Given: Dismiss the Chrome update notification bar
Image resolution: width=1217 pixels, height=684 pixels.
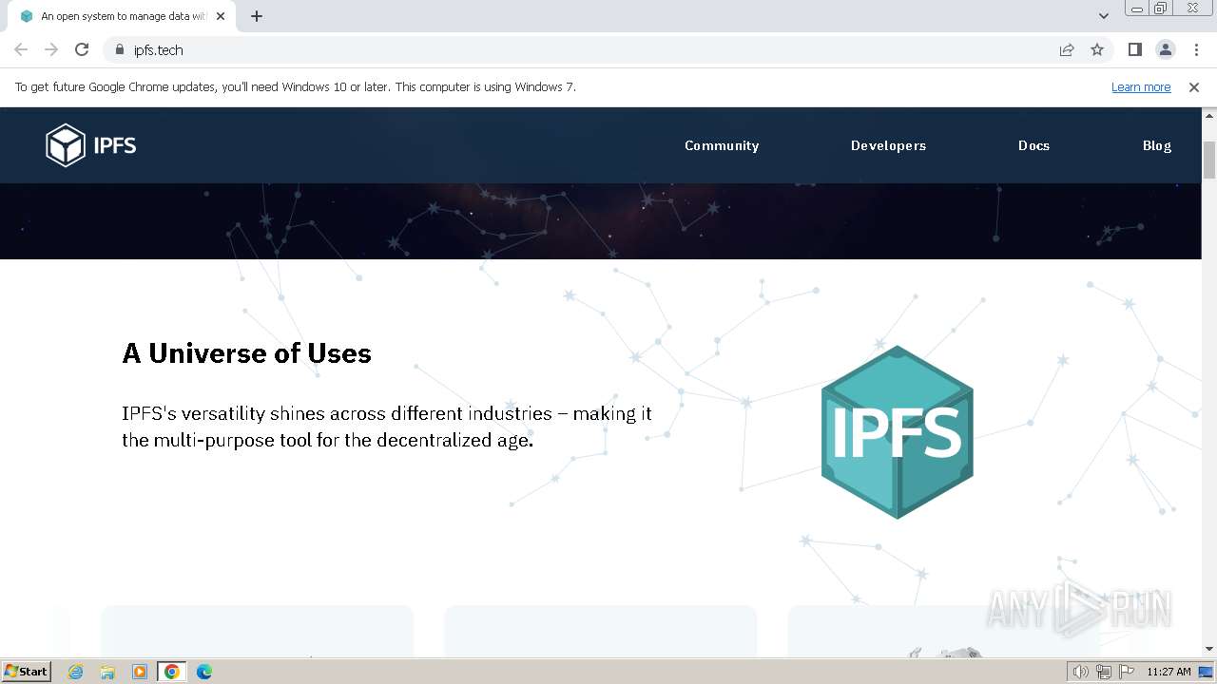Looking at the screenshot, I should [x=1194, y=86].
